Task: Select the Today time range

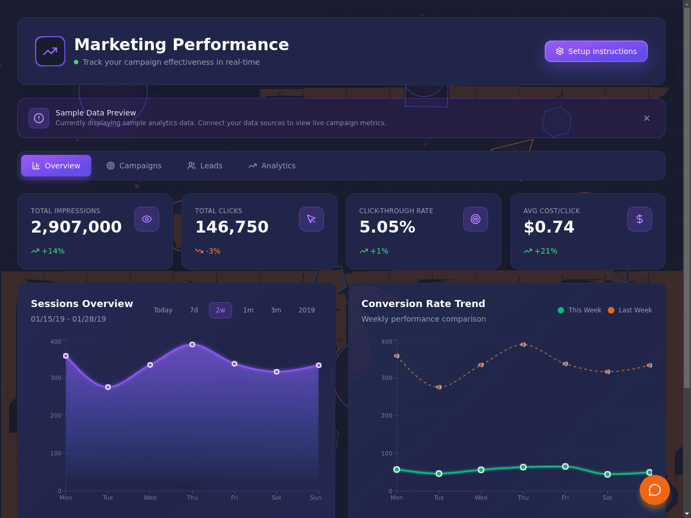Action: coord(163,310)
